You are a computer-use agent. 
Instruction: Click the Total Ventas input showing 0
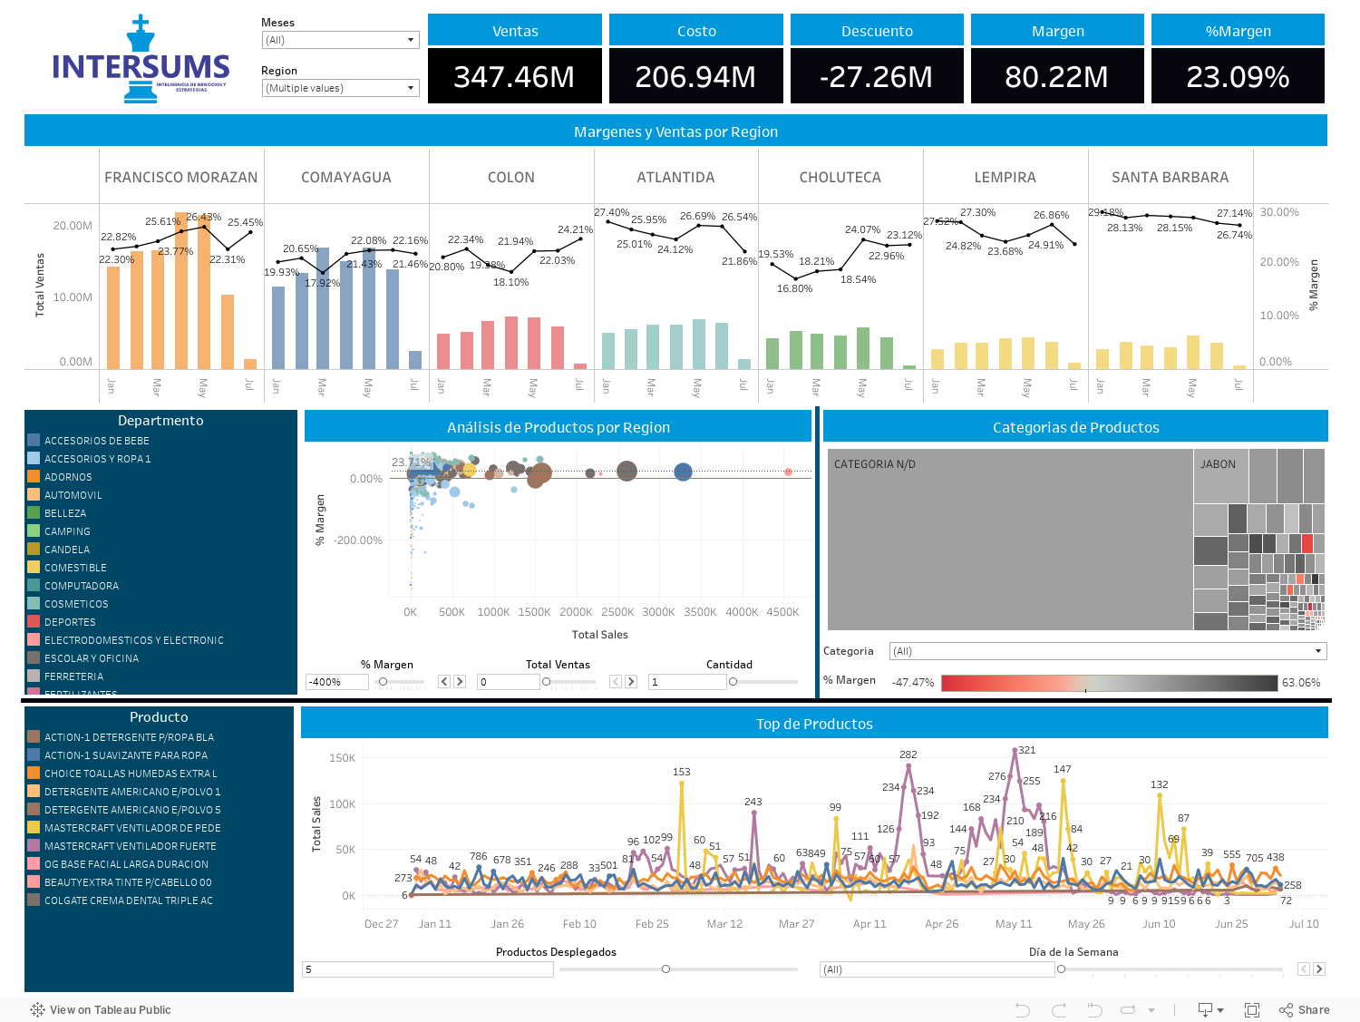click(x=509, y=682)
